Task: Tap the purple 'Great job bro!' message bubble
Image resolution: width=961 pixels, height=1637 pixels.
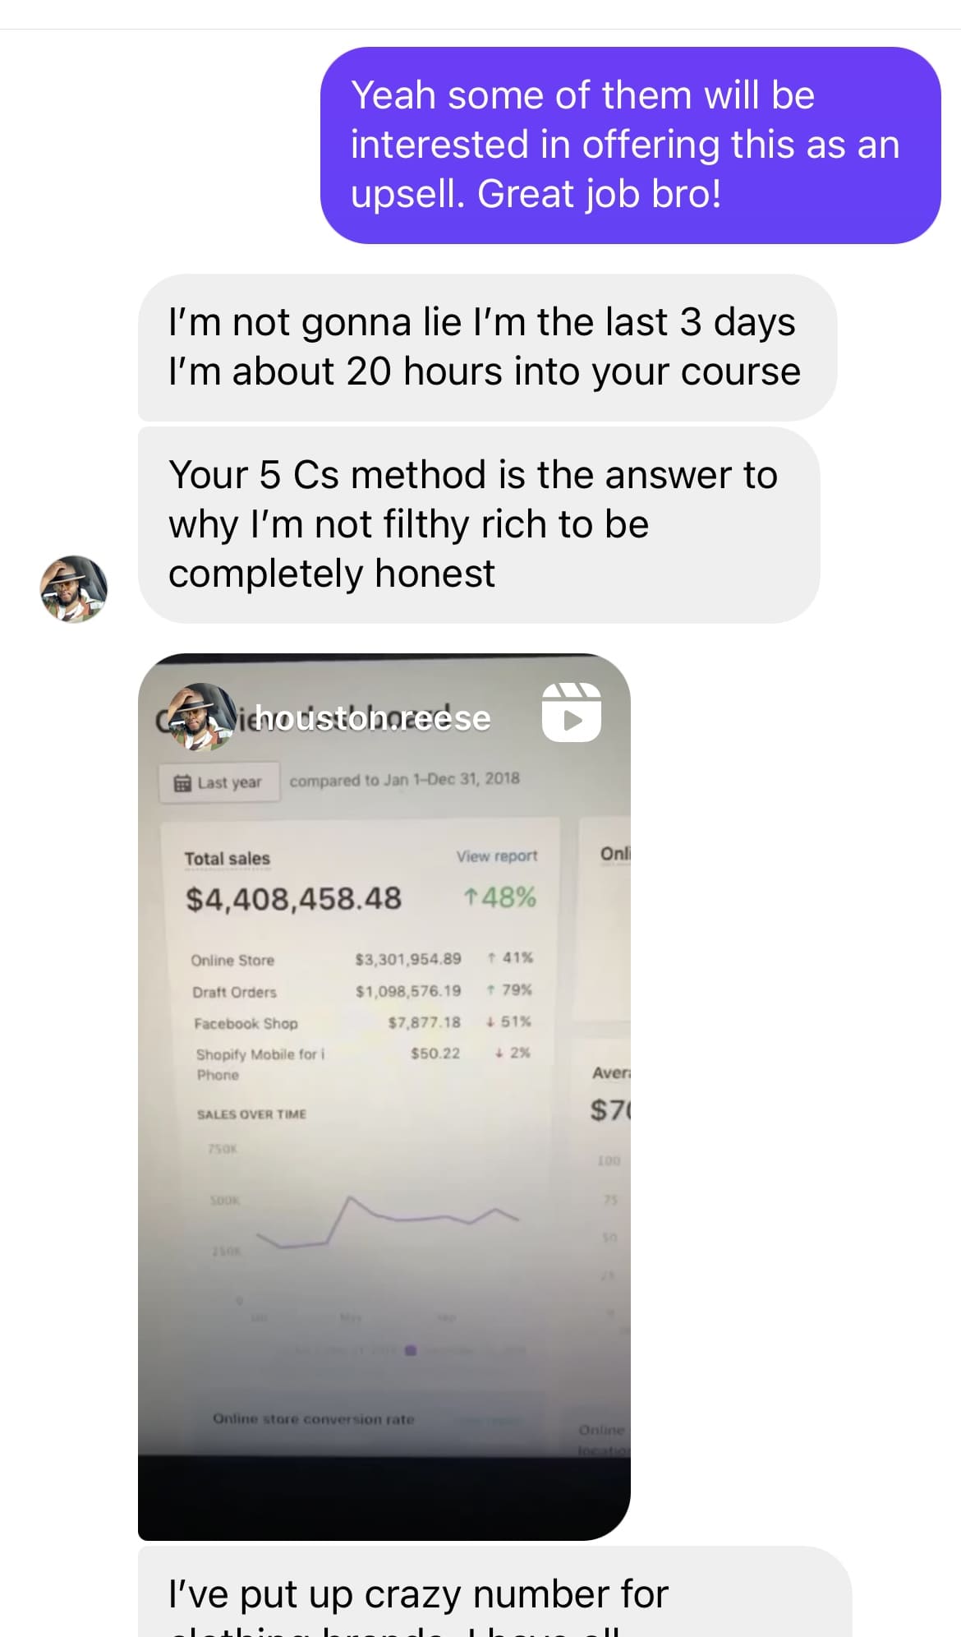Action: coord(630,145)
